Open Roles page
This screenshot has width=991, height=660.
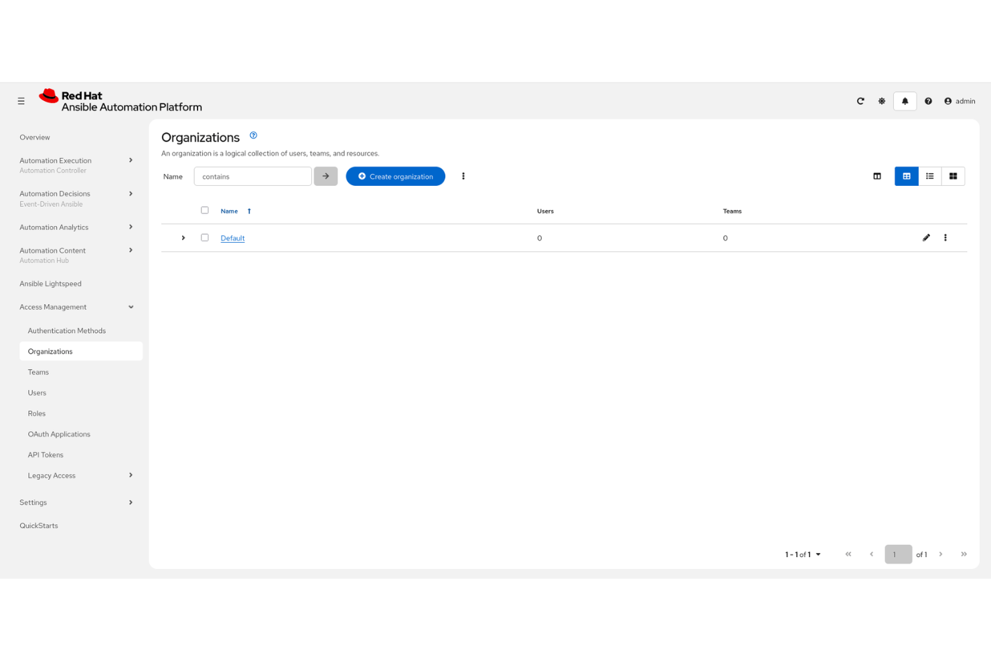(37, 414)
